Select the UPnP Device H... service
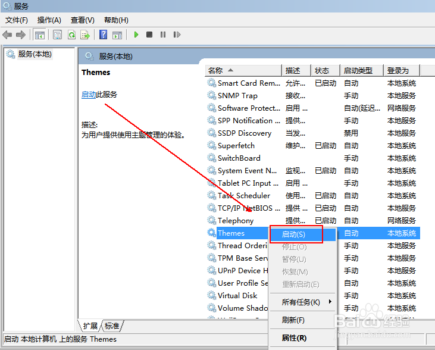The height and width of the screenshot is (350, 435). 237,271
